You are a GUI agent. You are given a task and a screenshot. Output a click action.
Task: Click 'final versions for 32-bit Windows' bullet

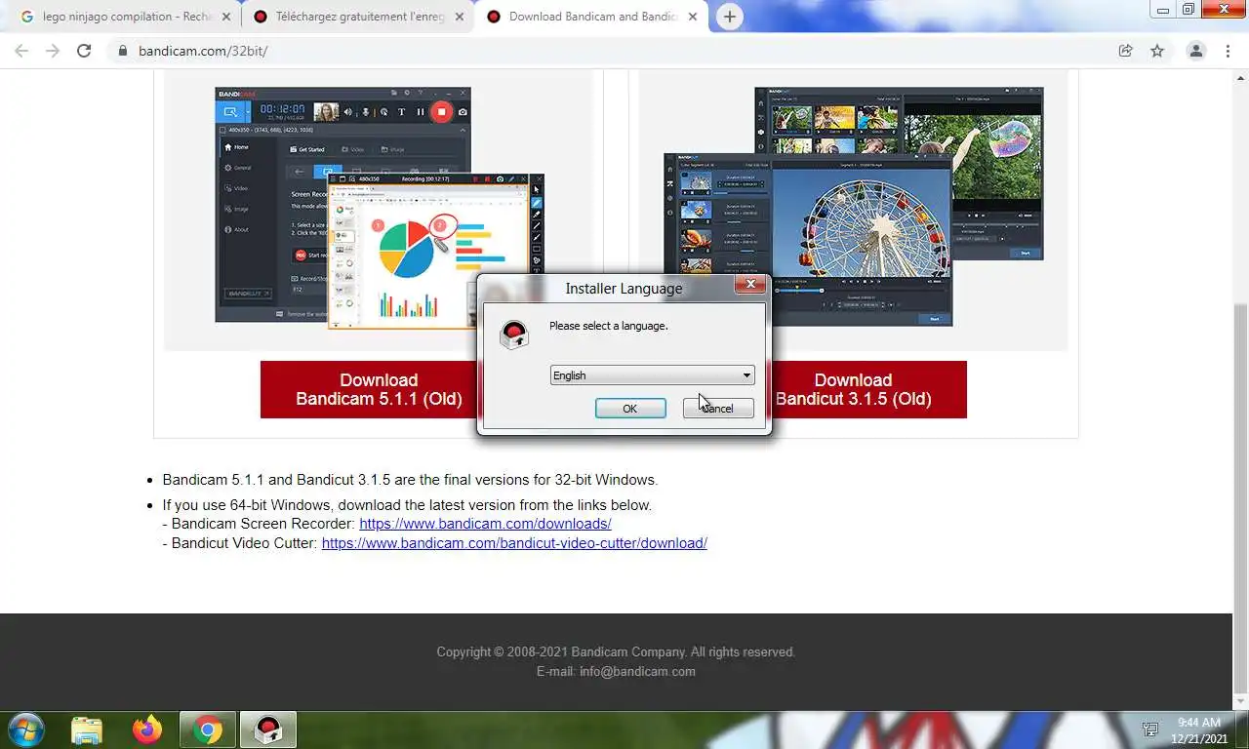(x=410, y=480)
